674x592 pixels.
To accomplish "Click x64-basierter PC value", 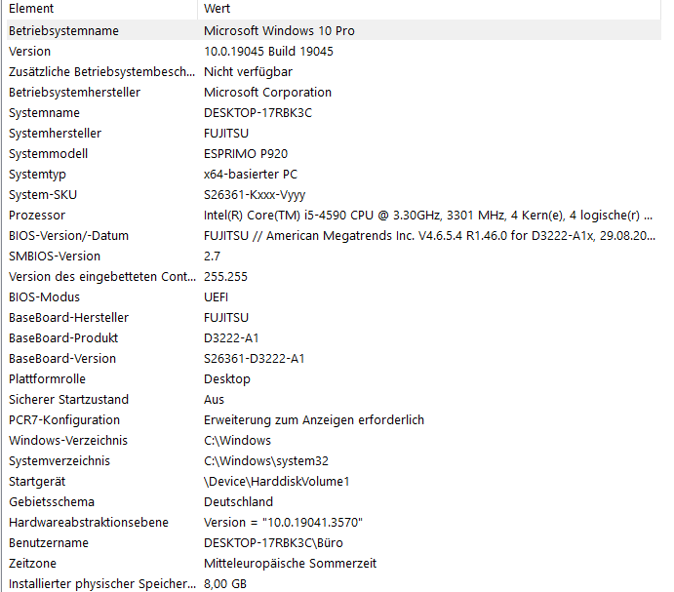I will tap(251, 175).
